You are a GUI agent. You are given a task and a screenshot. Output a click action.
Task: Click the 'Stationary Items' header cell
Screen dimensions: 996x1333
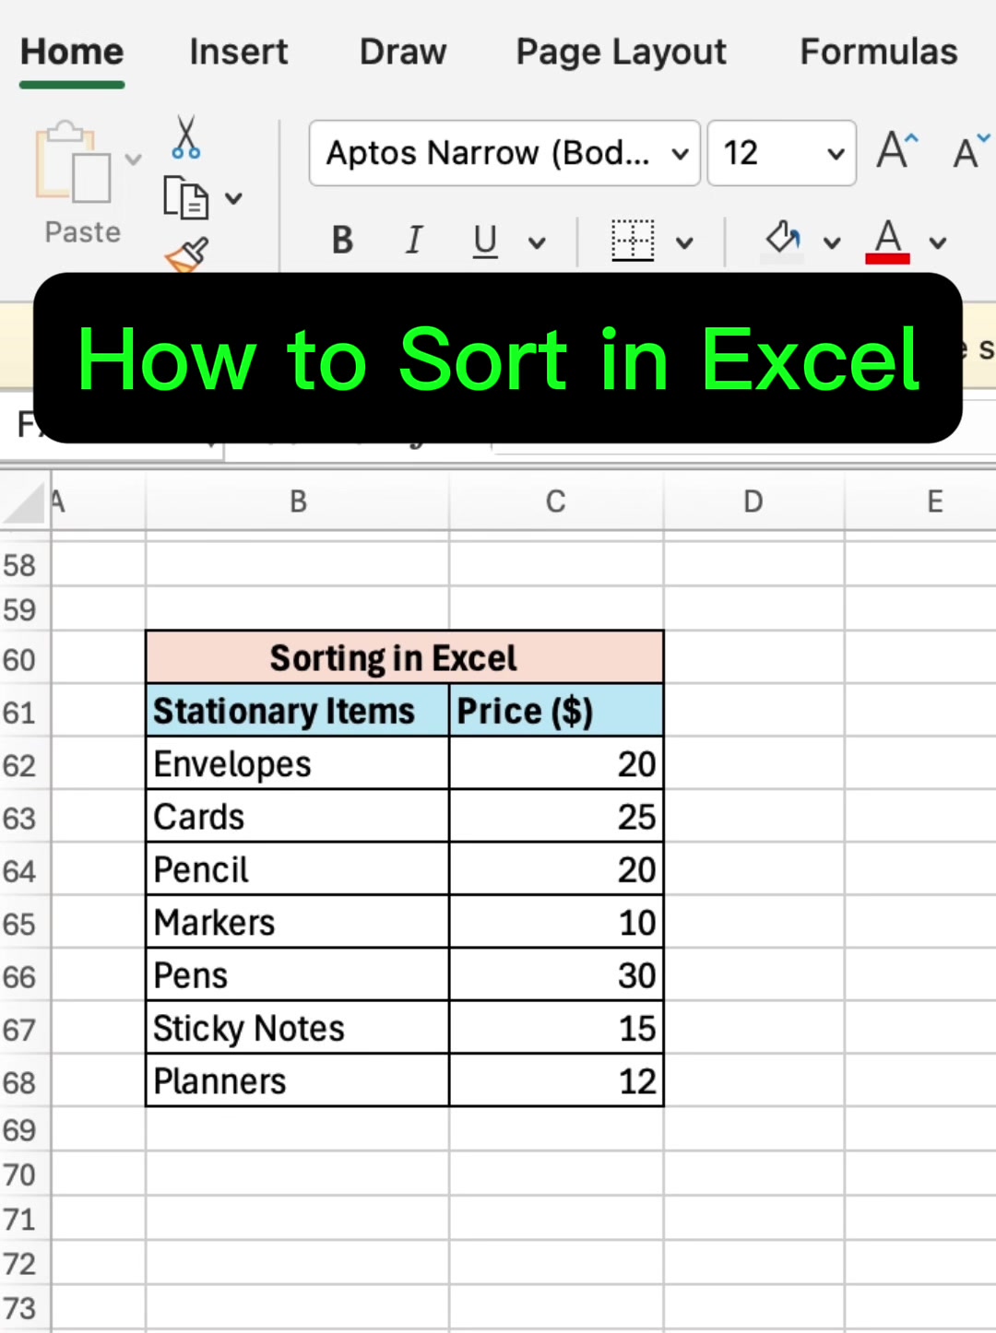(x=298, y=711)
